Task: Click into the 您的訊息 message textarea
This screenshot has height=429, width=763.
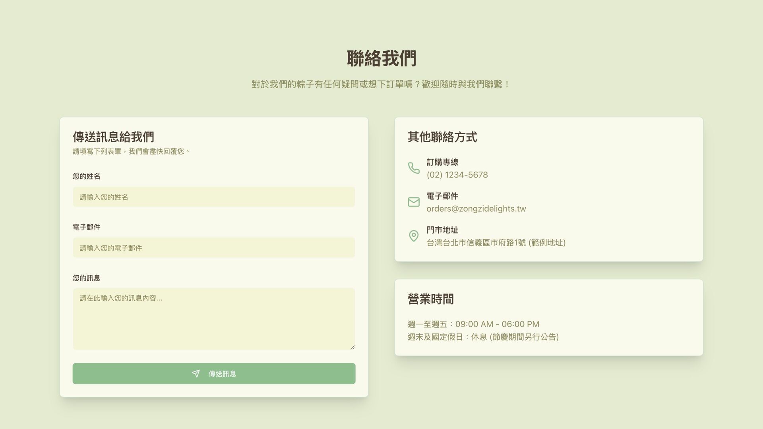Action: [214, 319]
